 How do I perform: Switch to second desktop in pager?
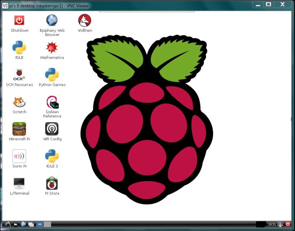47,224
